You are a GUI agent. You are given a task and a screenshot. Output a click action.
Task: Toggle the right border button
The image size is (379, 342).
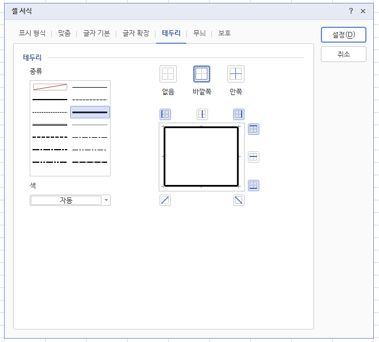(239, 114)
